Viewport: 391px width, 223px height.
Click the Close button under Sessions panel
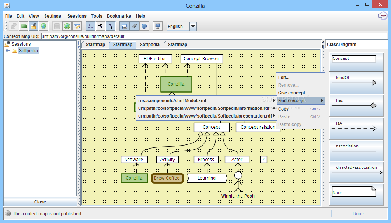point(40,202)
